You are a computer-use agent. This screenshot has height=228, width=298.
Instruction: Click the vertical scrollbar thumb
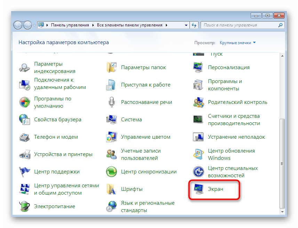(282, 163)
